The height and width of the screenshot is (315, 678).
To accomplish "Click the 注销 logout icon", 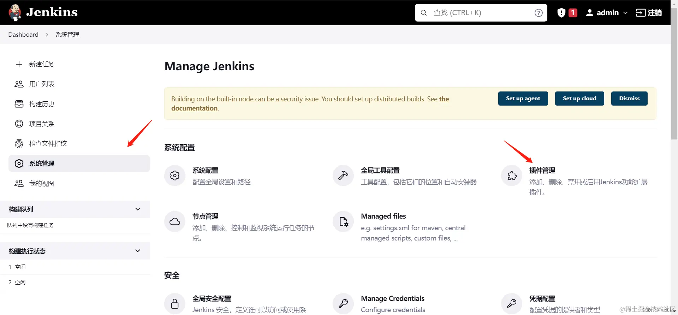I will coord(641,13).
